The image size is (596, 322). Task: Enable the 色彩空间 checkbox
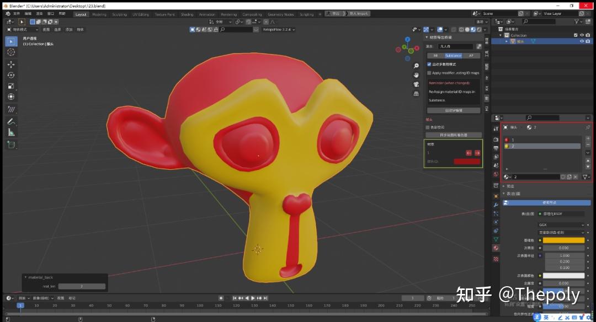pyautogui.click(x=428, y=128)
